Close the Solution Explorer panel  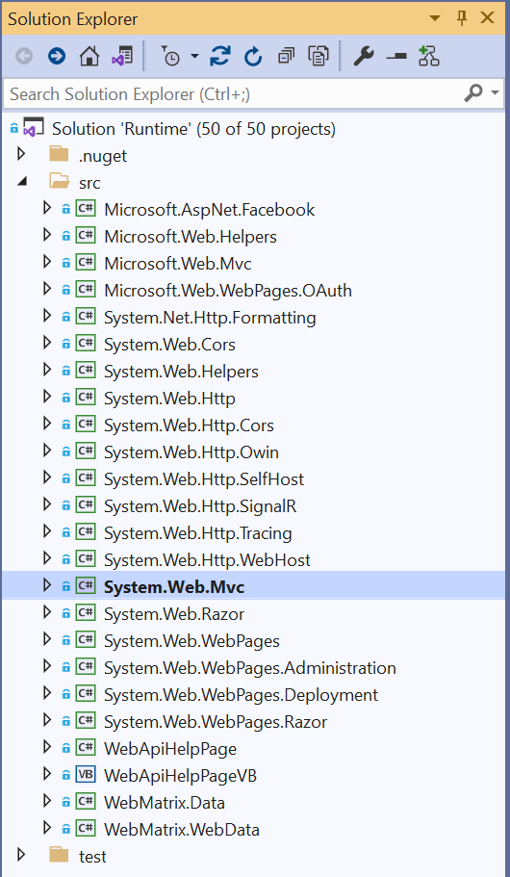click(487, 18)
